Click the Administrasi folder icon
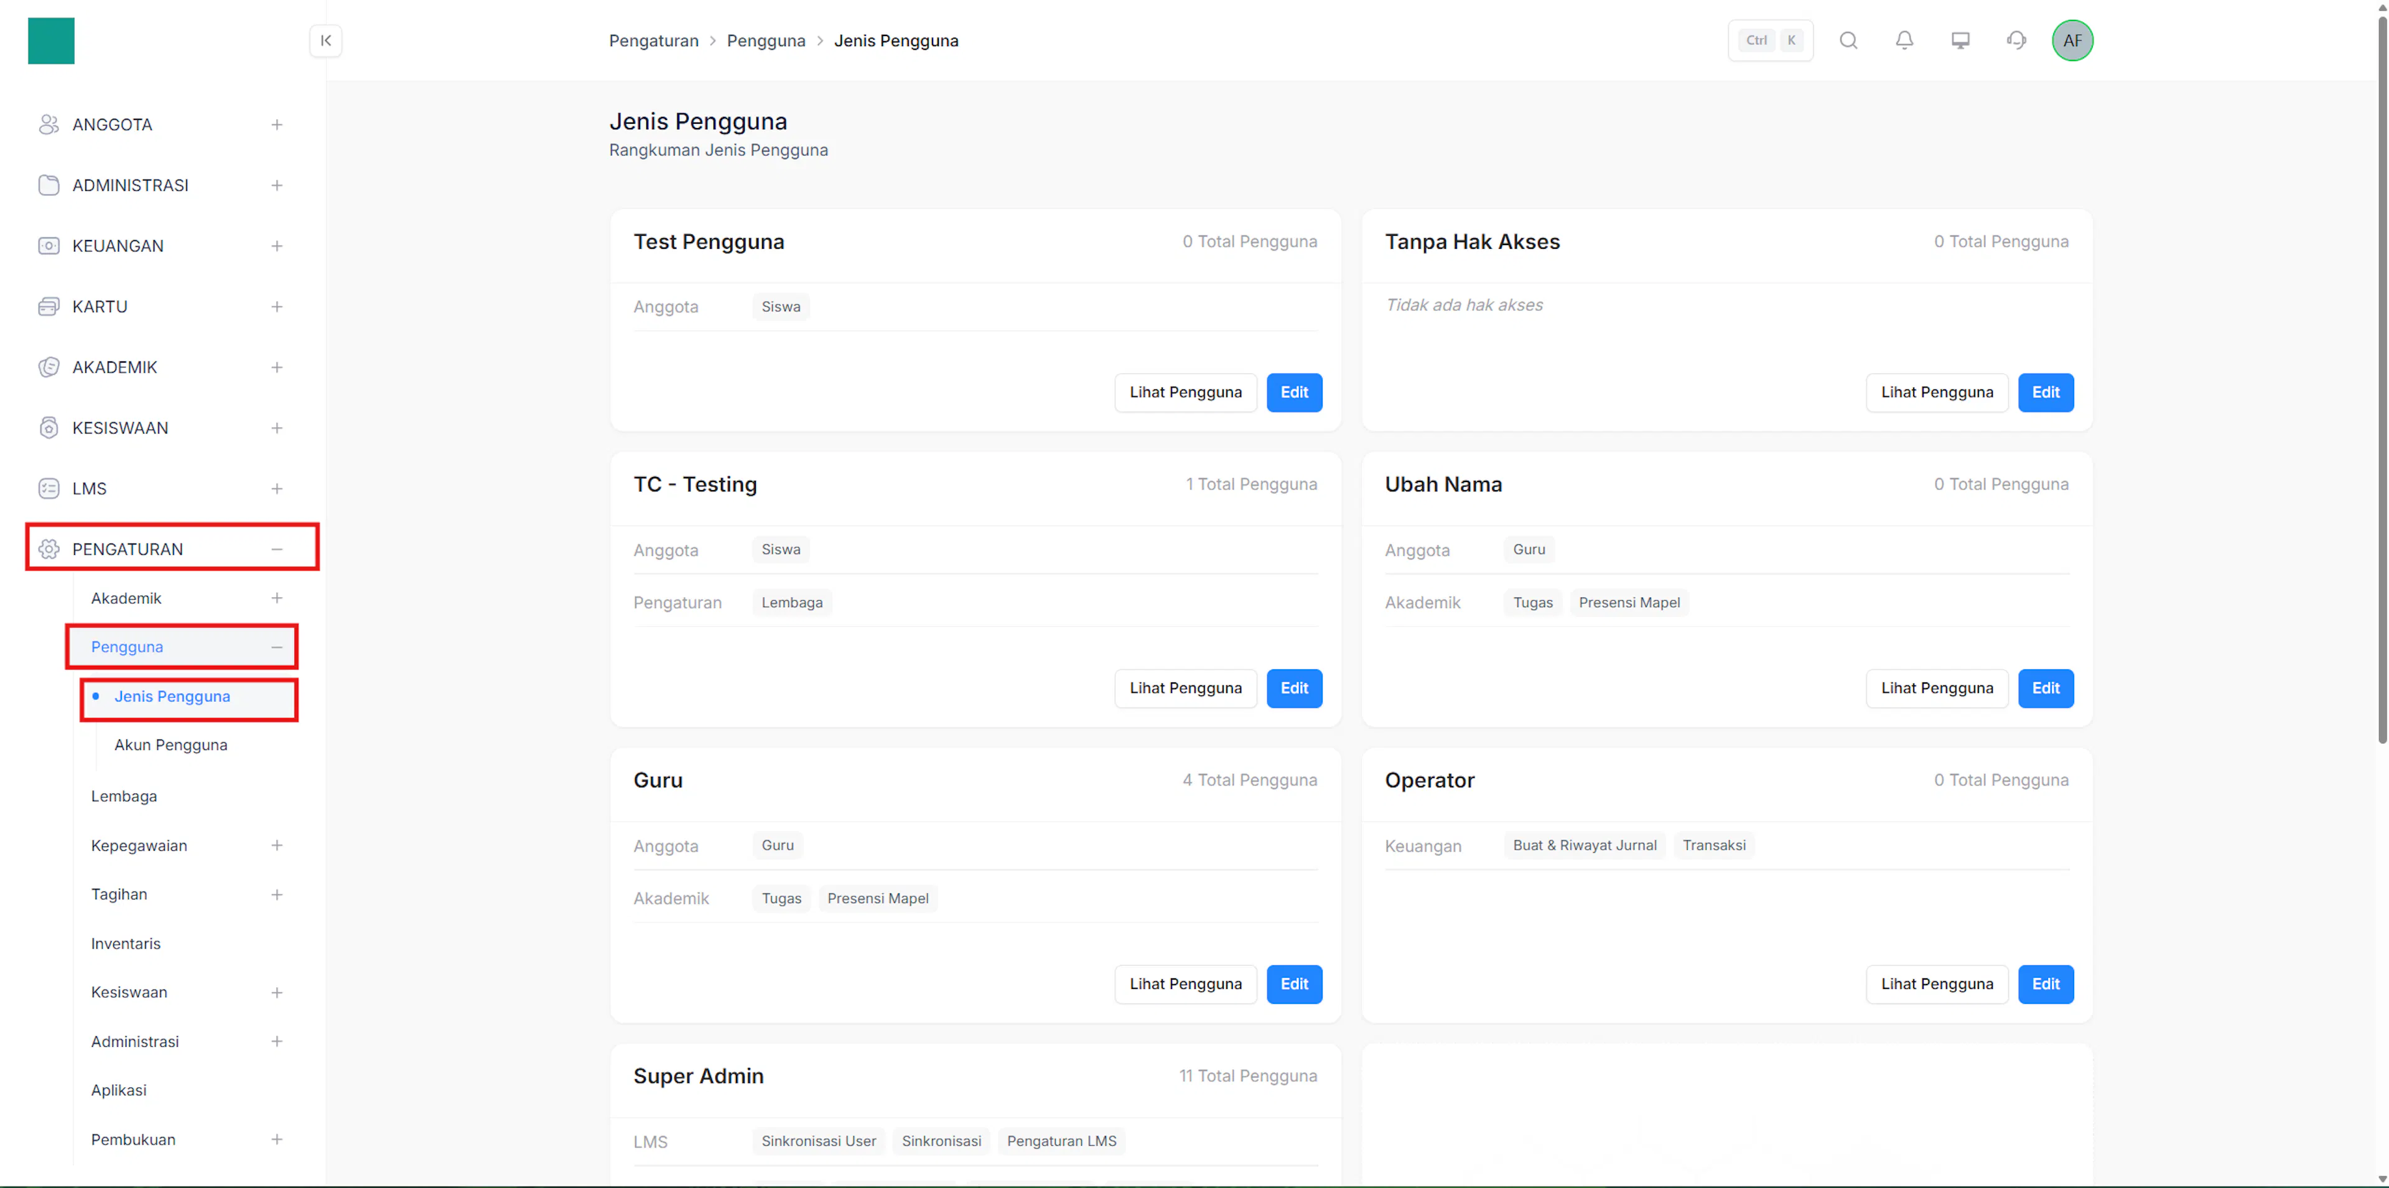Image resolution: width=2389 pixels, height=1188 pixels. [49, 185]
